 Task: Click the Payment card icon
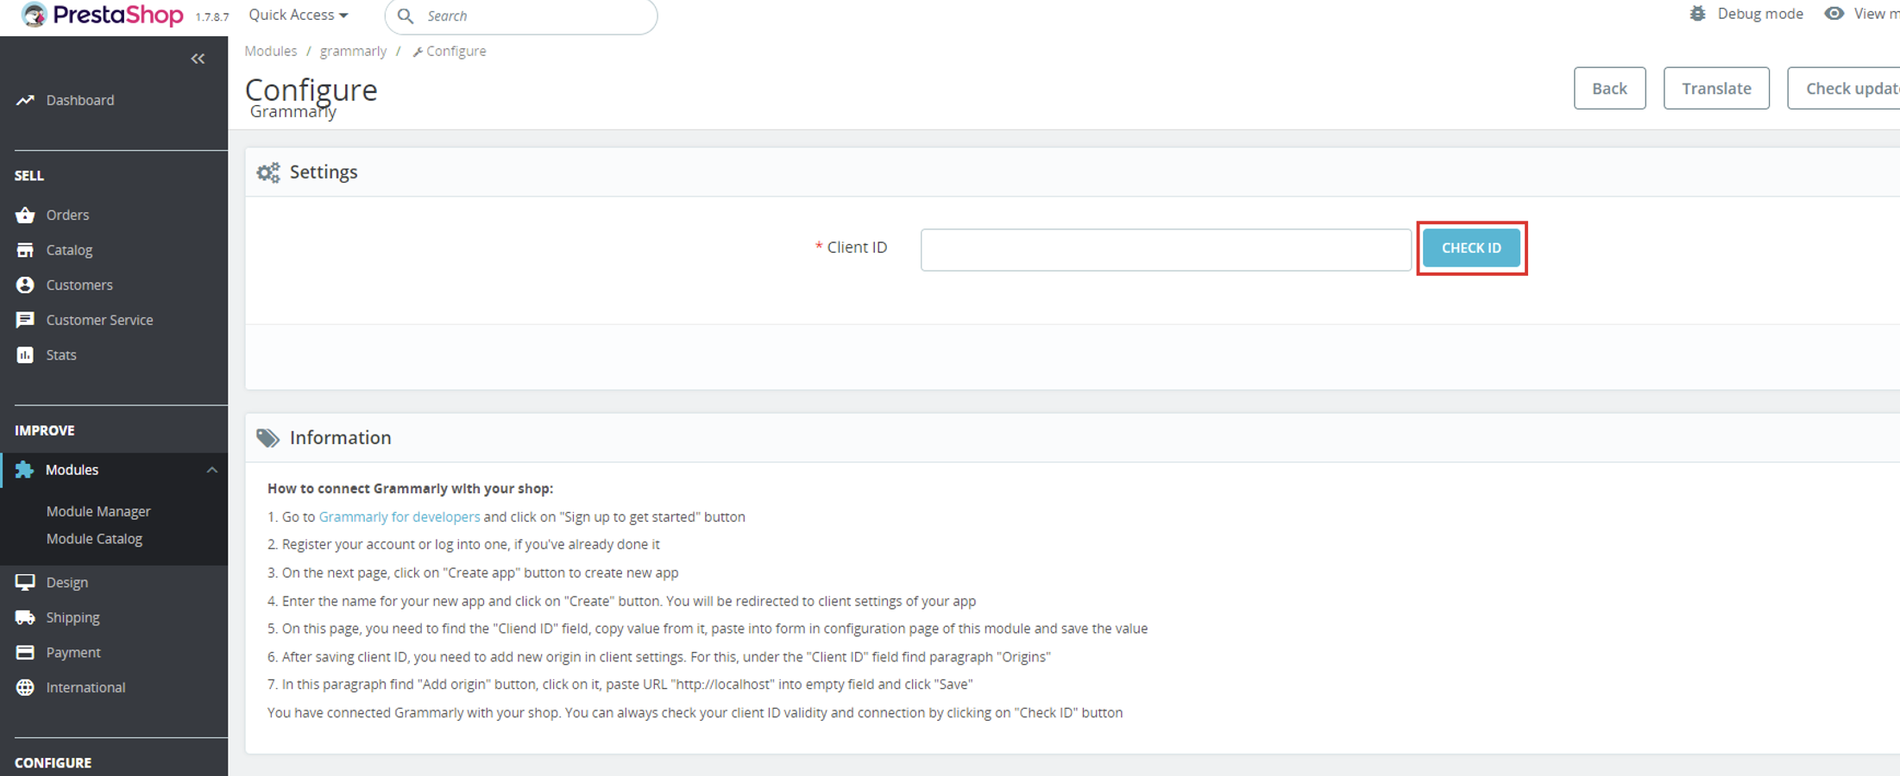pos(25,653)
